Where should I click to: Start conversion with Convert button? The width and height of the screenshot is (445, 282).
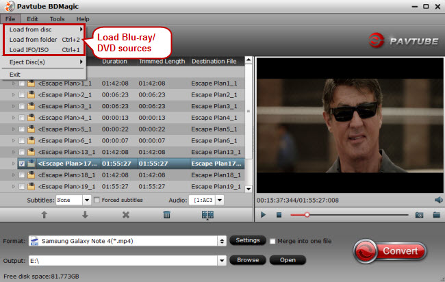390,251
